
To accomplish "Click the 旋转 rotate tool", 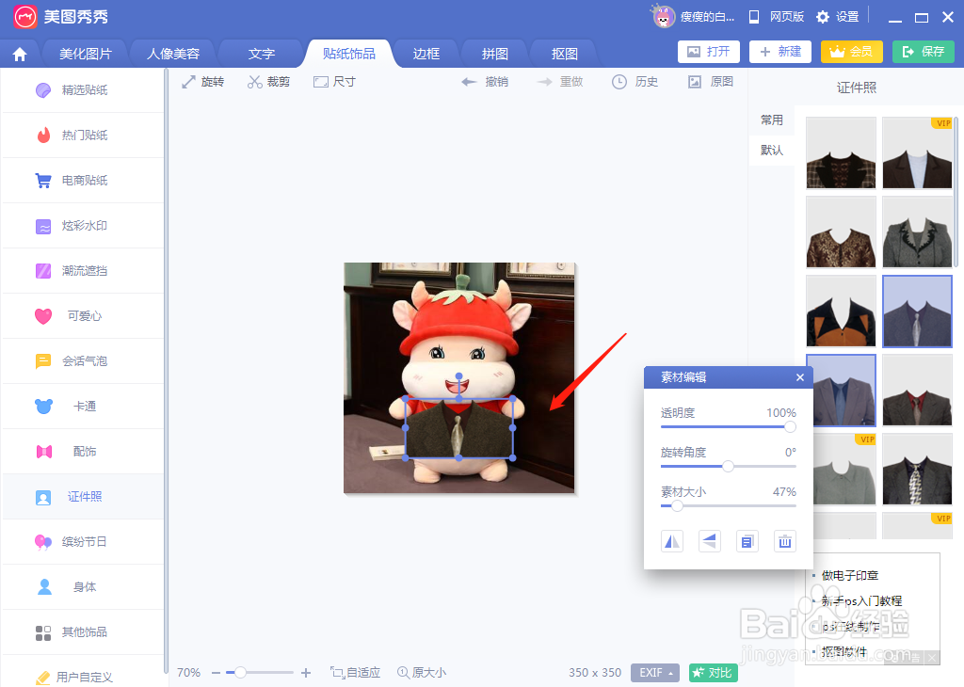I will pos(203,82).
